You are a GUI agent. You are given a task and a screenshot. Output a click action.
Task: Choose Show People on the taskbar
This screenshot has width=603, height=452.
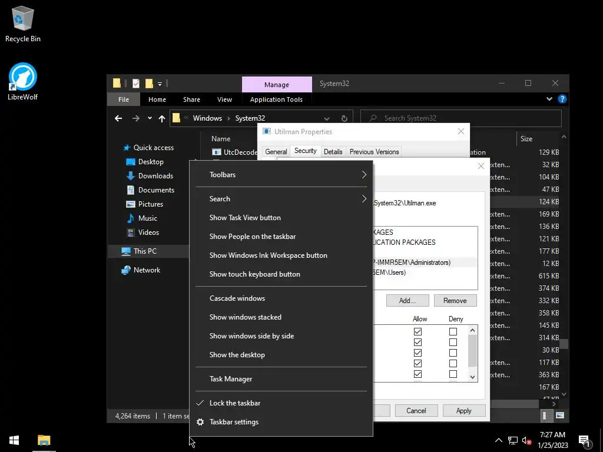click(x=281, y=237)
